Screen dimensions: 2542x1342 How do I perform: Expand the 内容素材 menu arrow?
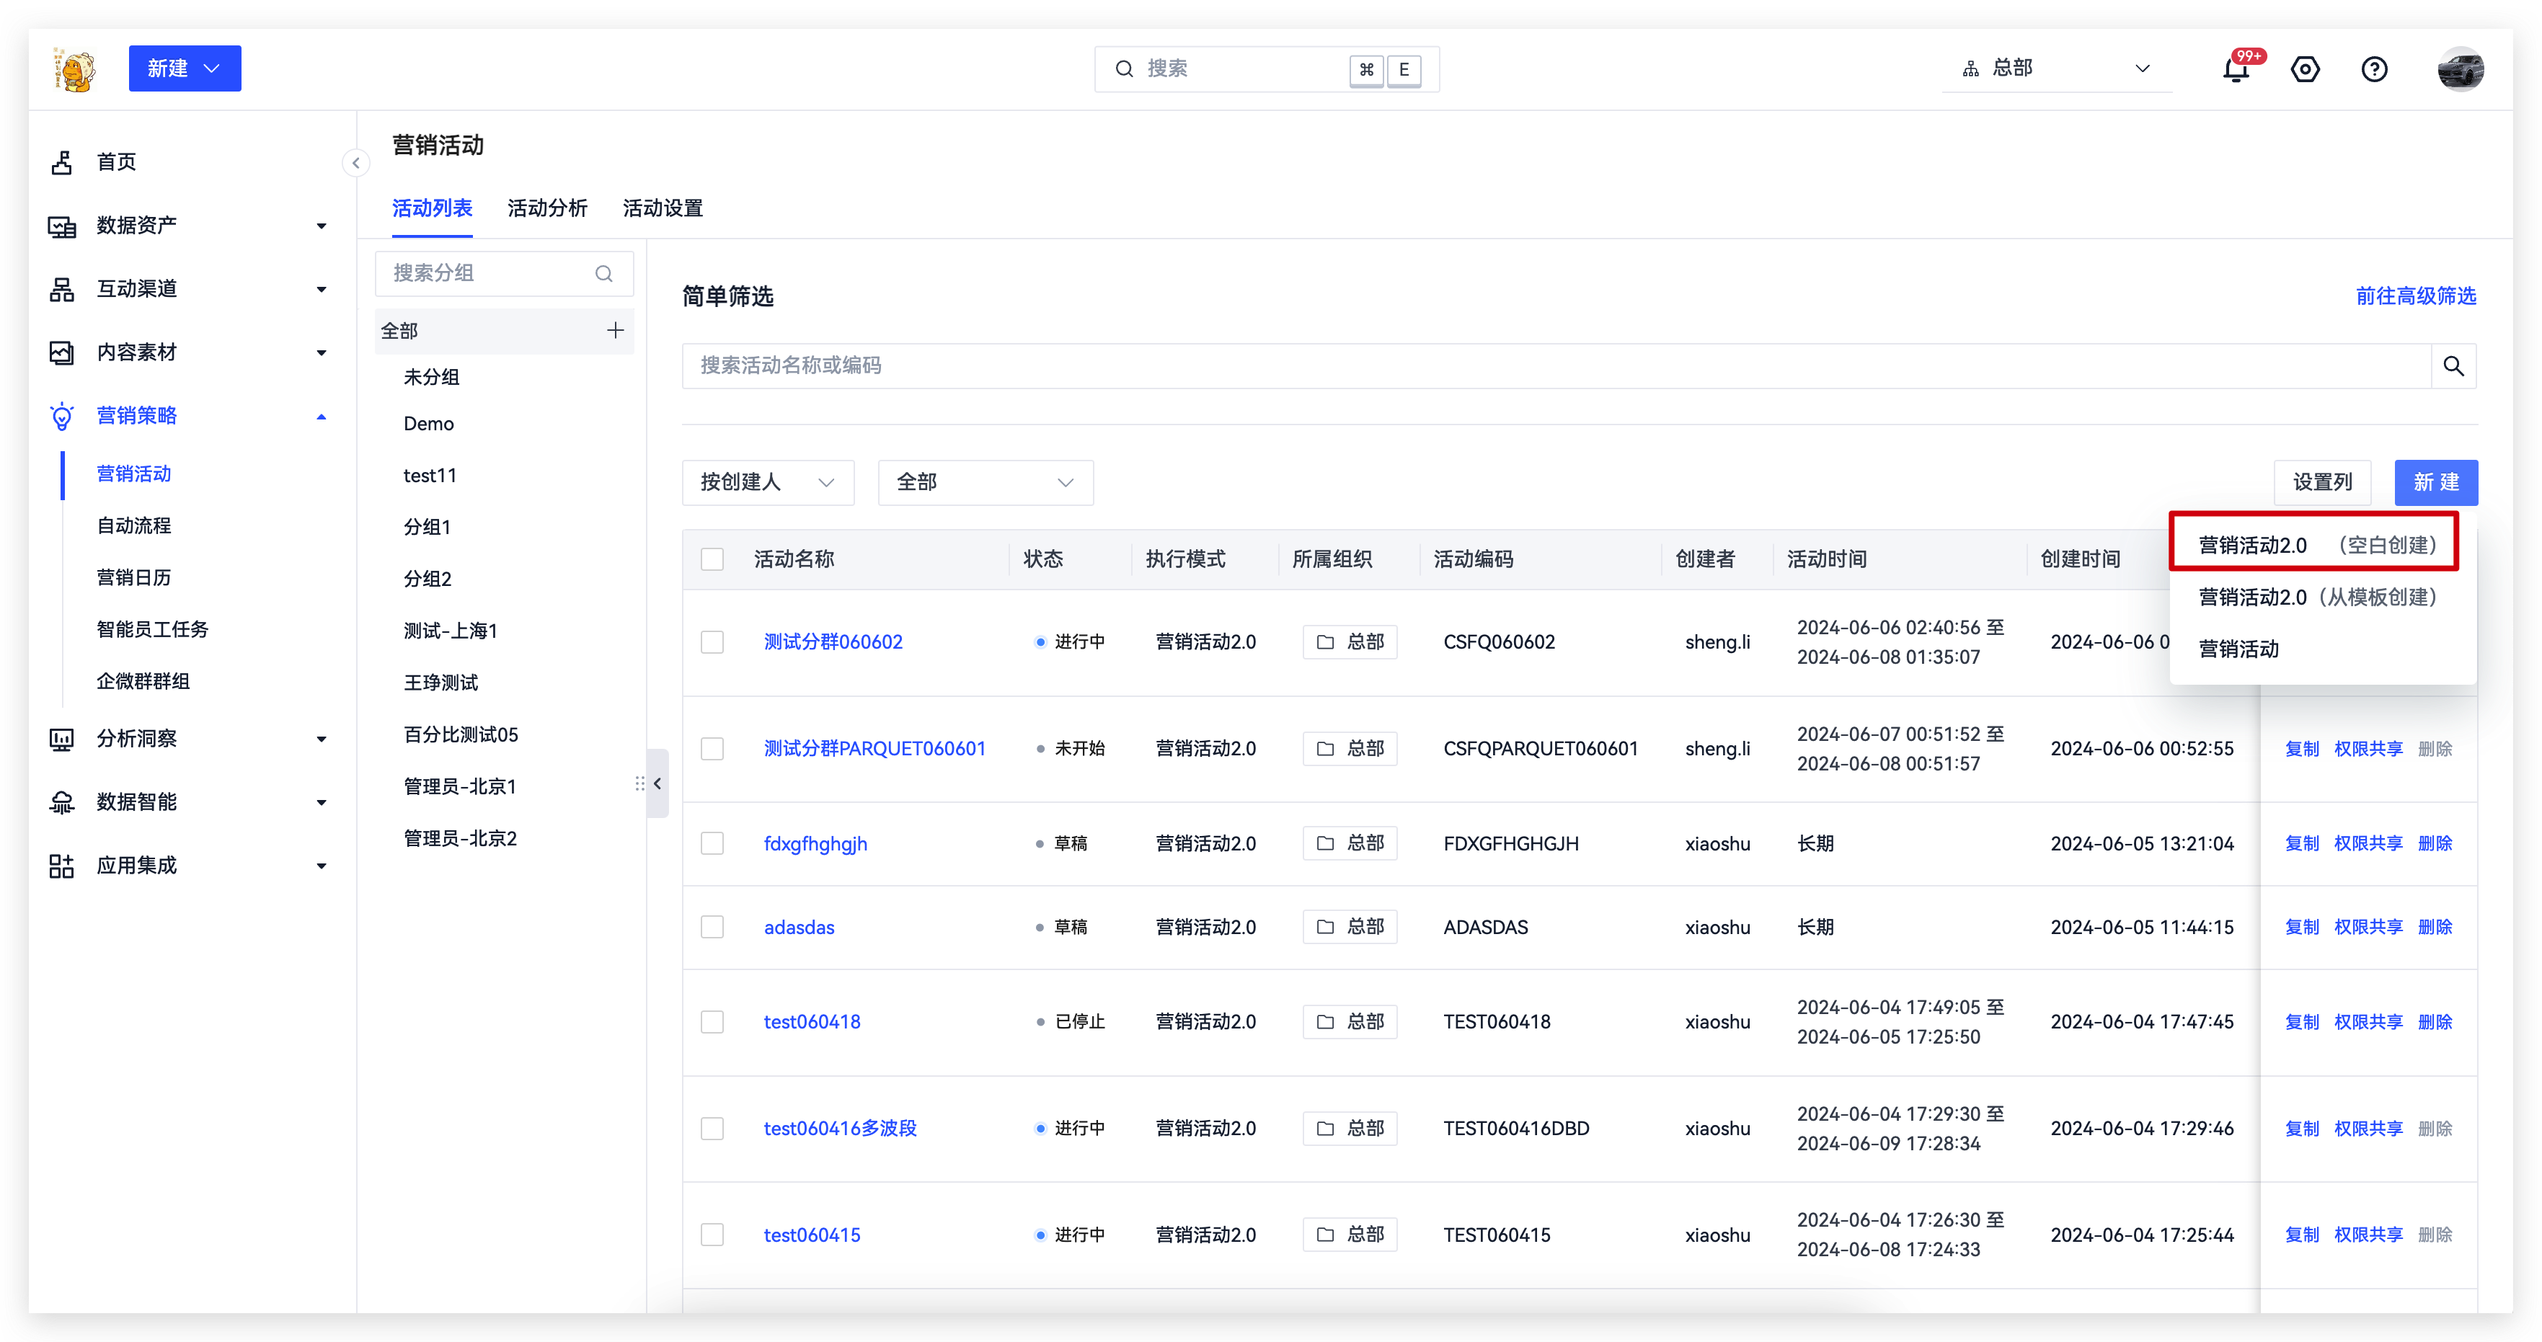coord(322,352)
